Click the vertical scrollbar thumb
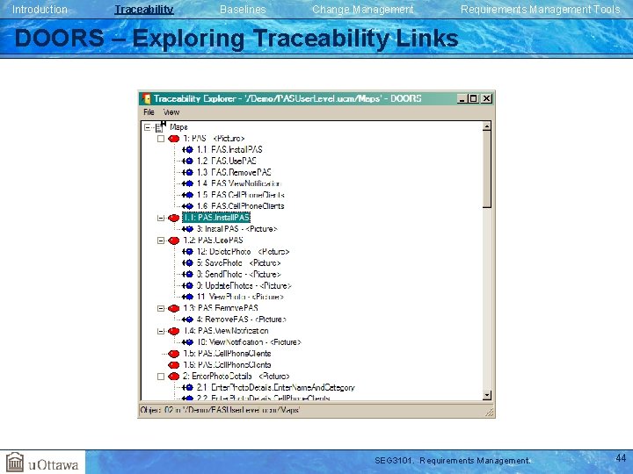 487,169
